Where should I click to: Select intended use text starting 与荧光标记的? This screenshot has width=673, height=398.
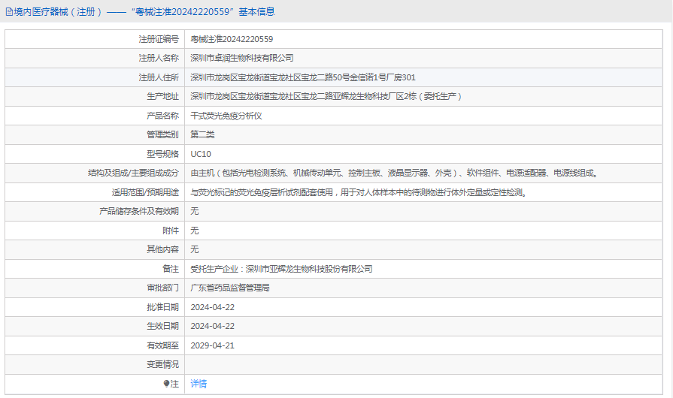click(x=359, y=192)
